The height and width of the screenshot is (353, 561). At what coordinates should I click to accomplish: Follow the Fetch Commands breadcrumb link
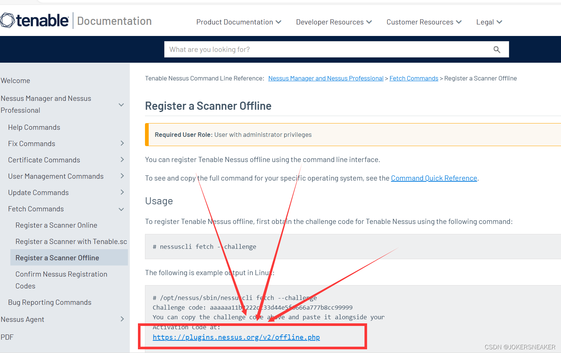414,78
